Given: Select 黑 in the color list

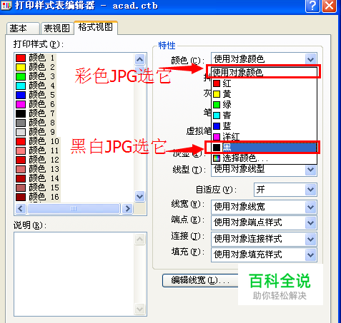Looking at the screenshot, I should (x=264, y=148).
